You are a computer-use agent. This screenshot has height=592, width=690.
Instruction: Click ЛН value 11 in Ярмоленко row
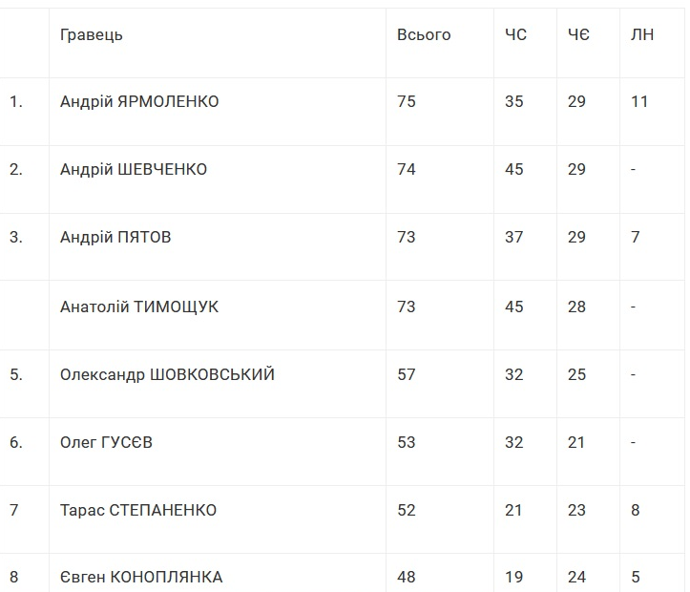click(639, 101)
